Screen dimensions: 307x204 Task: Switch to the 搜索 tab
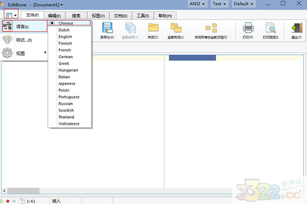pos(76,16)
